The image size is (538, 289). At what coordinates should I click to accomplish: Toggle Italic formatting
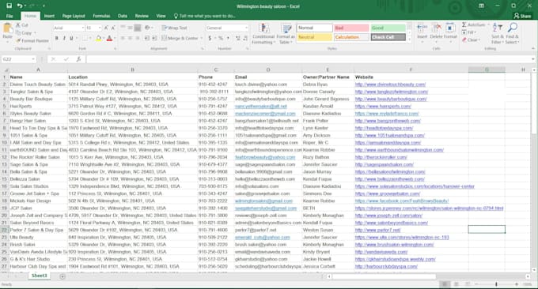click(64, 39)
